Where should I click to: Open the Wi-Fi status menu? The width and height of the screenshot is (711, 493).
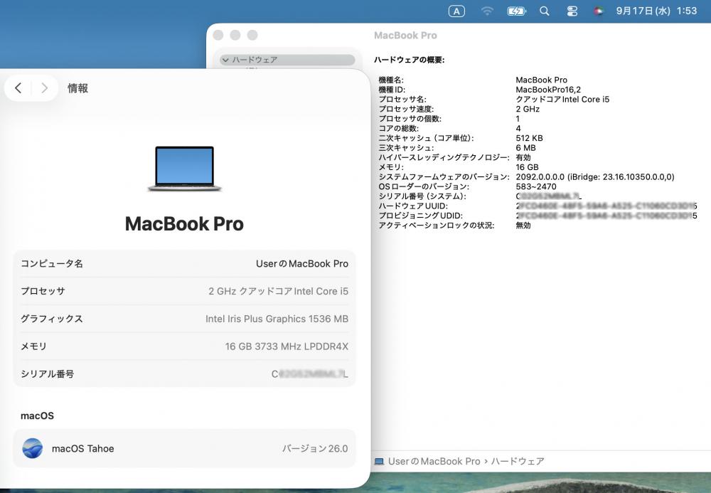pos(487,11)
